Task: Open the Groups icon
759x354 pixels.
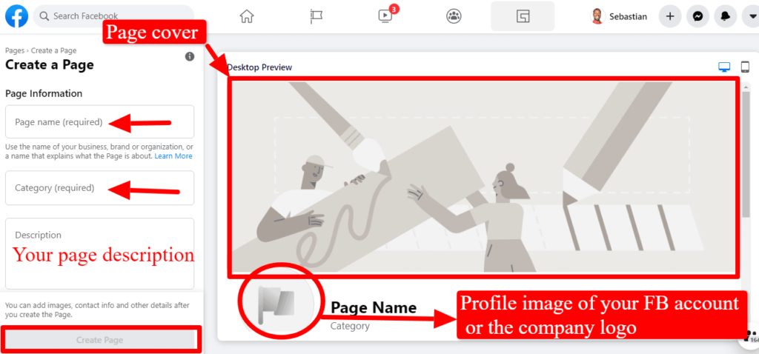Action: click(x=454, y=16)
